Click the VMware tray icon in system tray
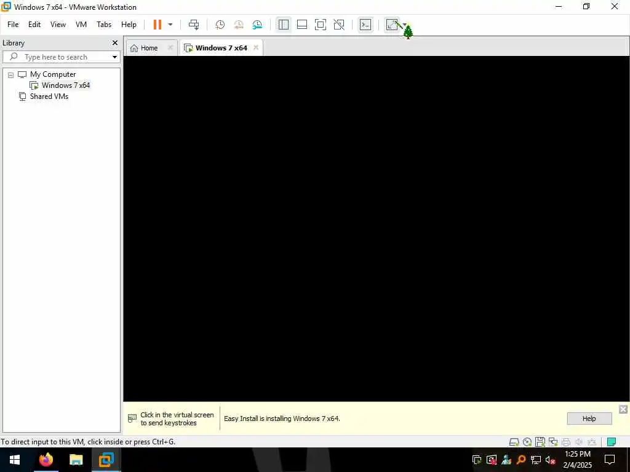 click(477, 460)
